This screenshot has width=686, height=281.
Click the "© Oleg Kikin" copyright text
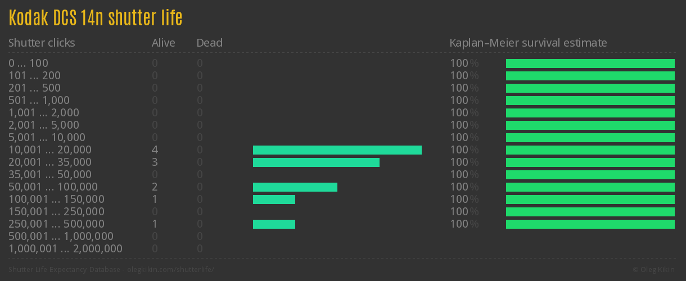pyautogui.click(x=654, y=269)
